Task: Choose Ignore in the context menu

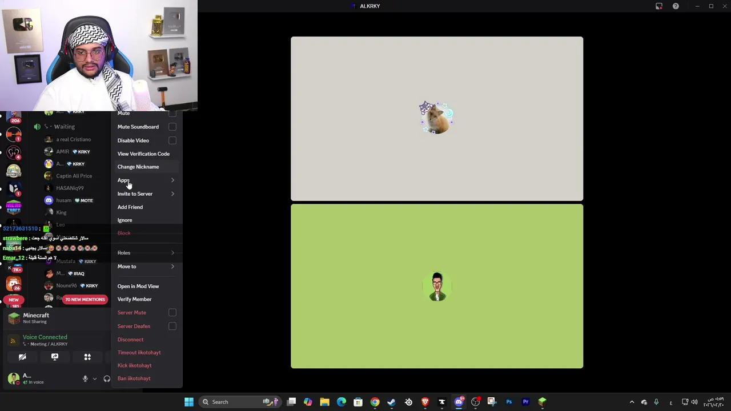Action: click(x=146, y=220)
